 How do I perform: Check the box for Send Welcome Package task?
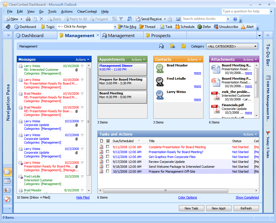point(107,166)
